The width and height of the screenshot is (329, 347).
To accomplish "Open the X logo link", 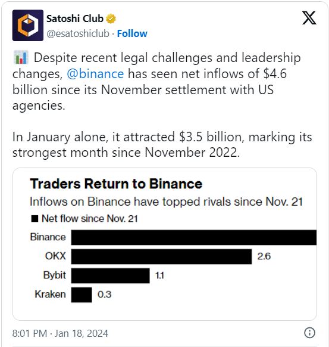I will [309, 18].
